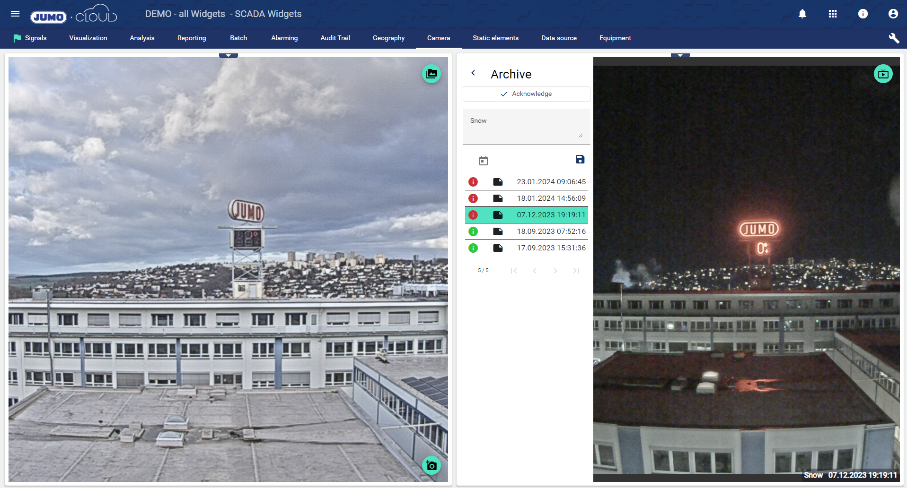
Task: Toggle green status of 18.09.2023 entry
Action: click(x=473, y=231)
